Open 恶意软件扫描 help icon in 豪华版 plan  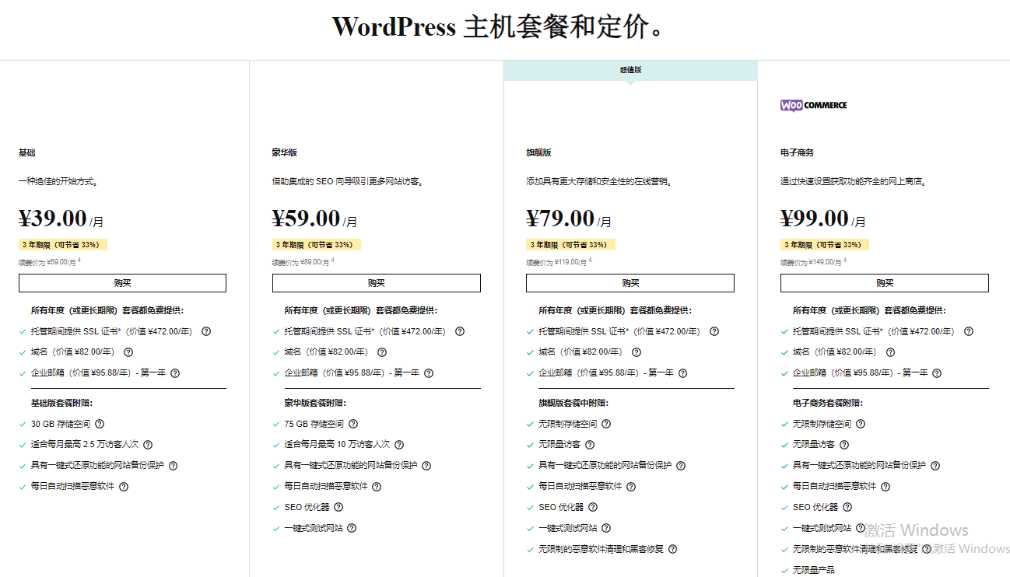pyautogui.click(x=377, y=487)
